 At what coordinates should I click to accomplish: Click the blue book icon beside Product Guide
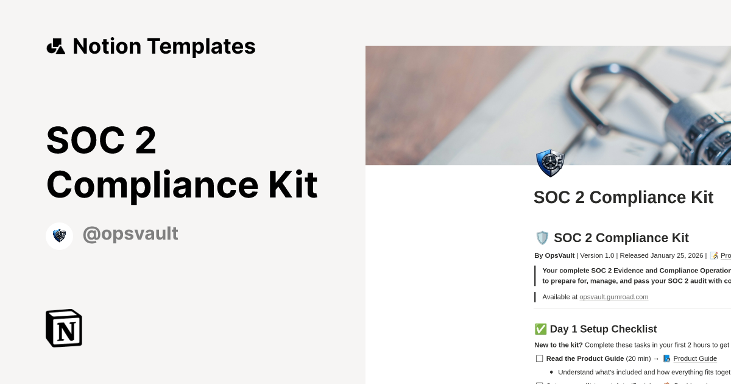tap(666, 358)
